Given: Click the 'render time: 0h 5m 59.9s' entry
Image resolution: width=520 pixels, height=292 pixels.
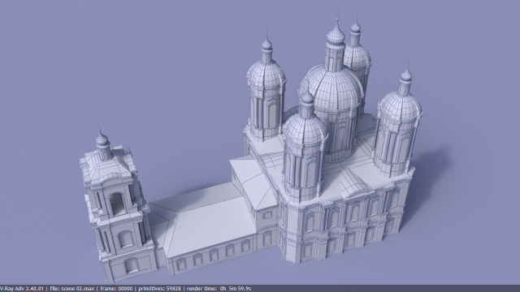Looking at the screenshot, I should click(219, 289).
